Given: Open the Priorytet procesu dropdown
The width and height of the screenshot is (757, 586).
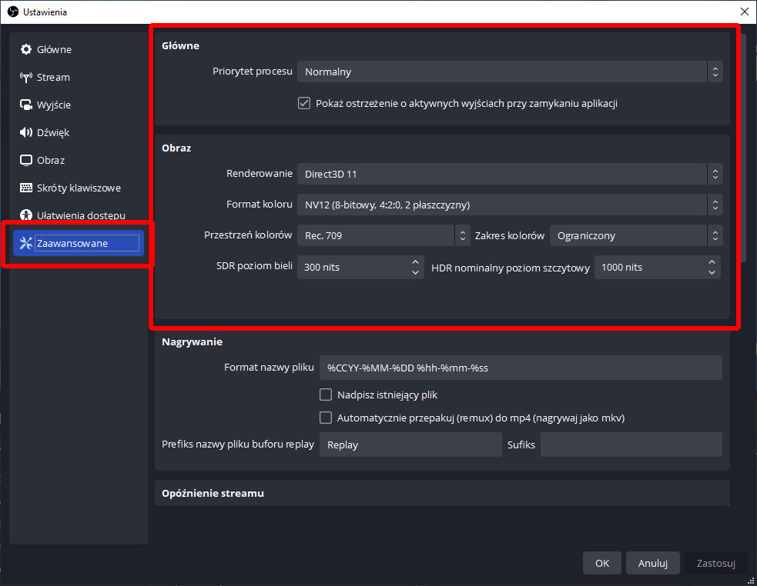Looking at the screenshot, I should tap(509, 72).
